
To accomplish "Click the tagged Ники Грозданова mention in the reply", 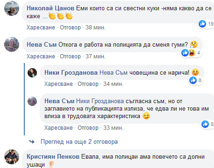I will pyautogui.click(x=100, y=101).
